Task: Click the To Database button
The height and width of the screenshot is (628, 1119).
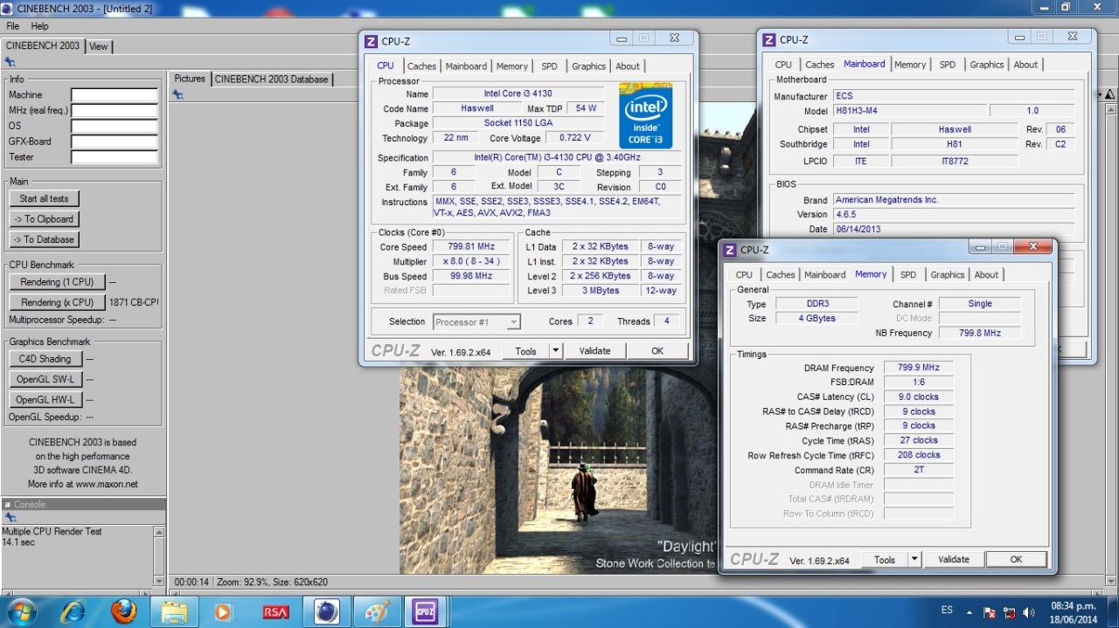Action: pyautogui.click(x=44, y=239)
